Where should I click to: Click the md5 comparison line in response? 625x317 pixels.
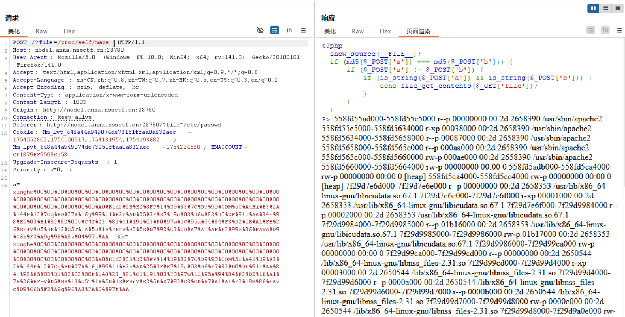[x=421, y=62]
